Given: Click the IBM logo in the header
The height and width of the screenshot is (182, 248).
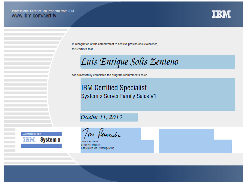Looking at the screenshot, I should [221, 14].
